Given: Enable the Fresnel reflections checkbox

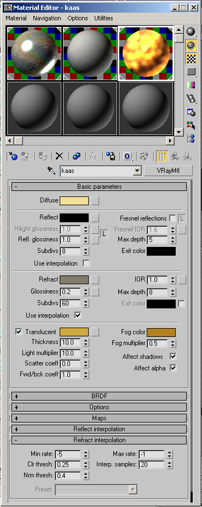Looking at the screenshot, I should point(172,218).
